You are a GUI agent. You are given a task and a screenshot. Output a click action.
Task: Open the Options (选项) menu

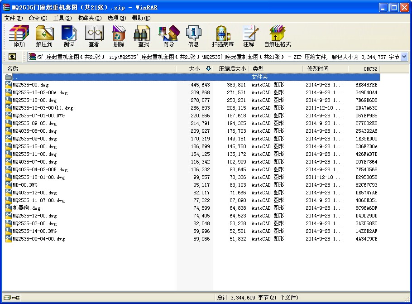117,18
